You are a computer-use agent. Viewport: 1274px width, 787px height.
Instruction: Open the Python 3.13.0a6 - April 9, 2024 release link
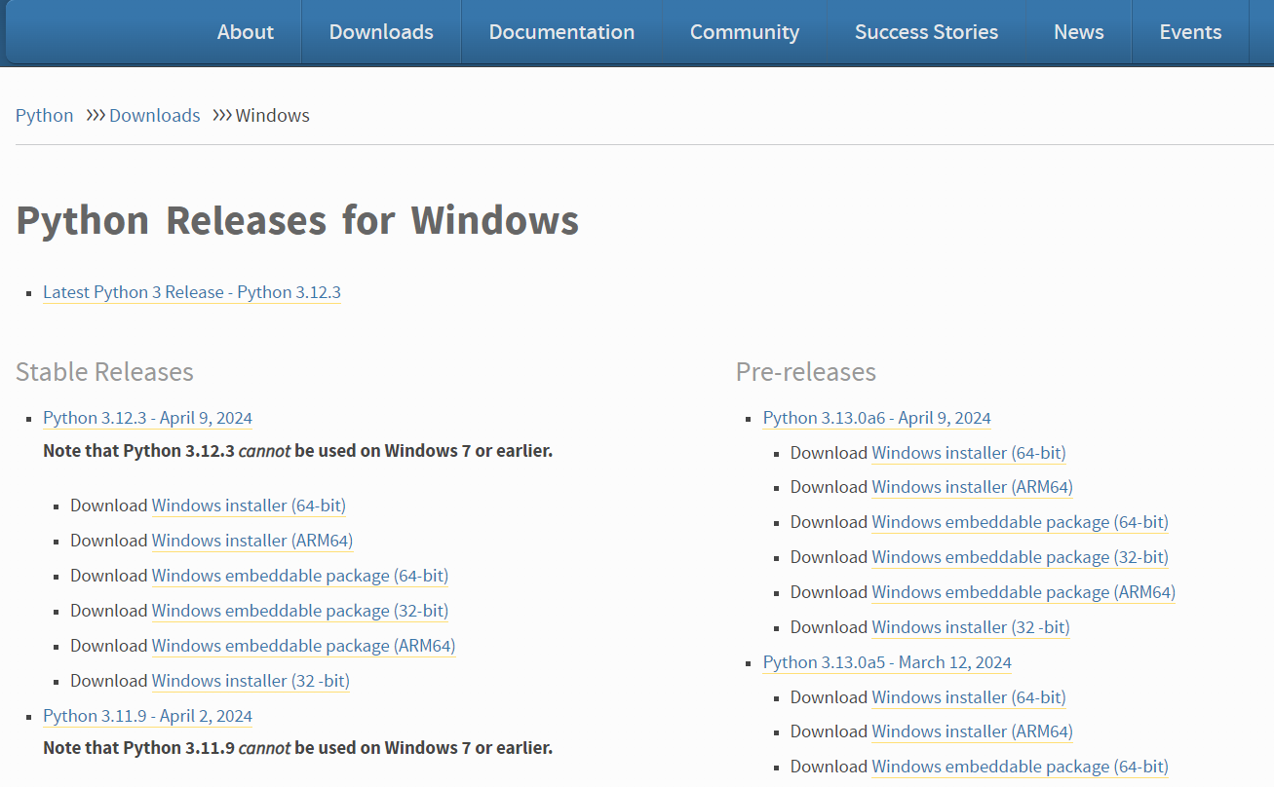point(877,418)
